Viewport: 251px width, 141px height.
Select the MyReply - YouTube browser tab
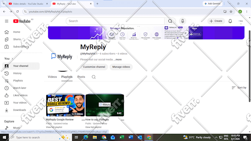(72, 4)
